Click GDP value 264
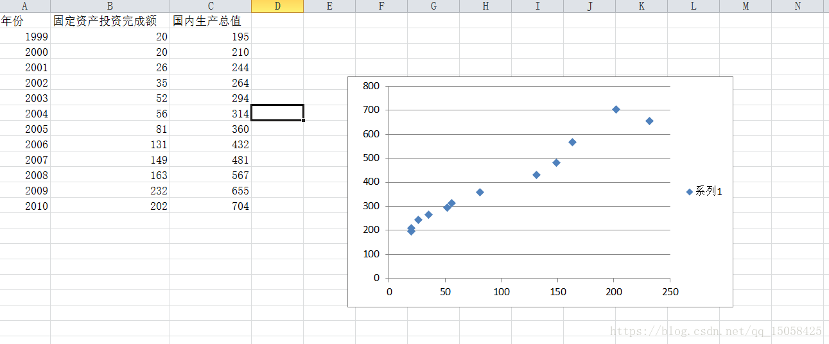829x344 pixels. click(x=211, y=82)
